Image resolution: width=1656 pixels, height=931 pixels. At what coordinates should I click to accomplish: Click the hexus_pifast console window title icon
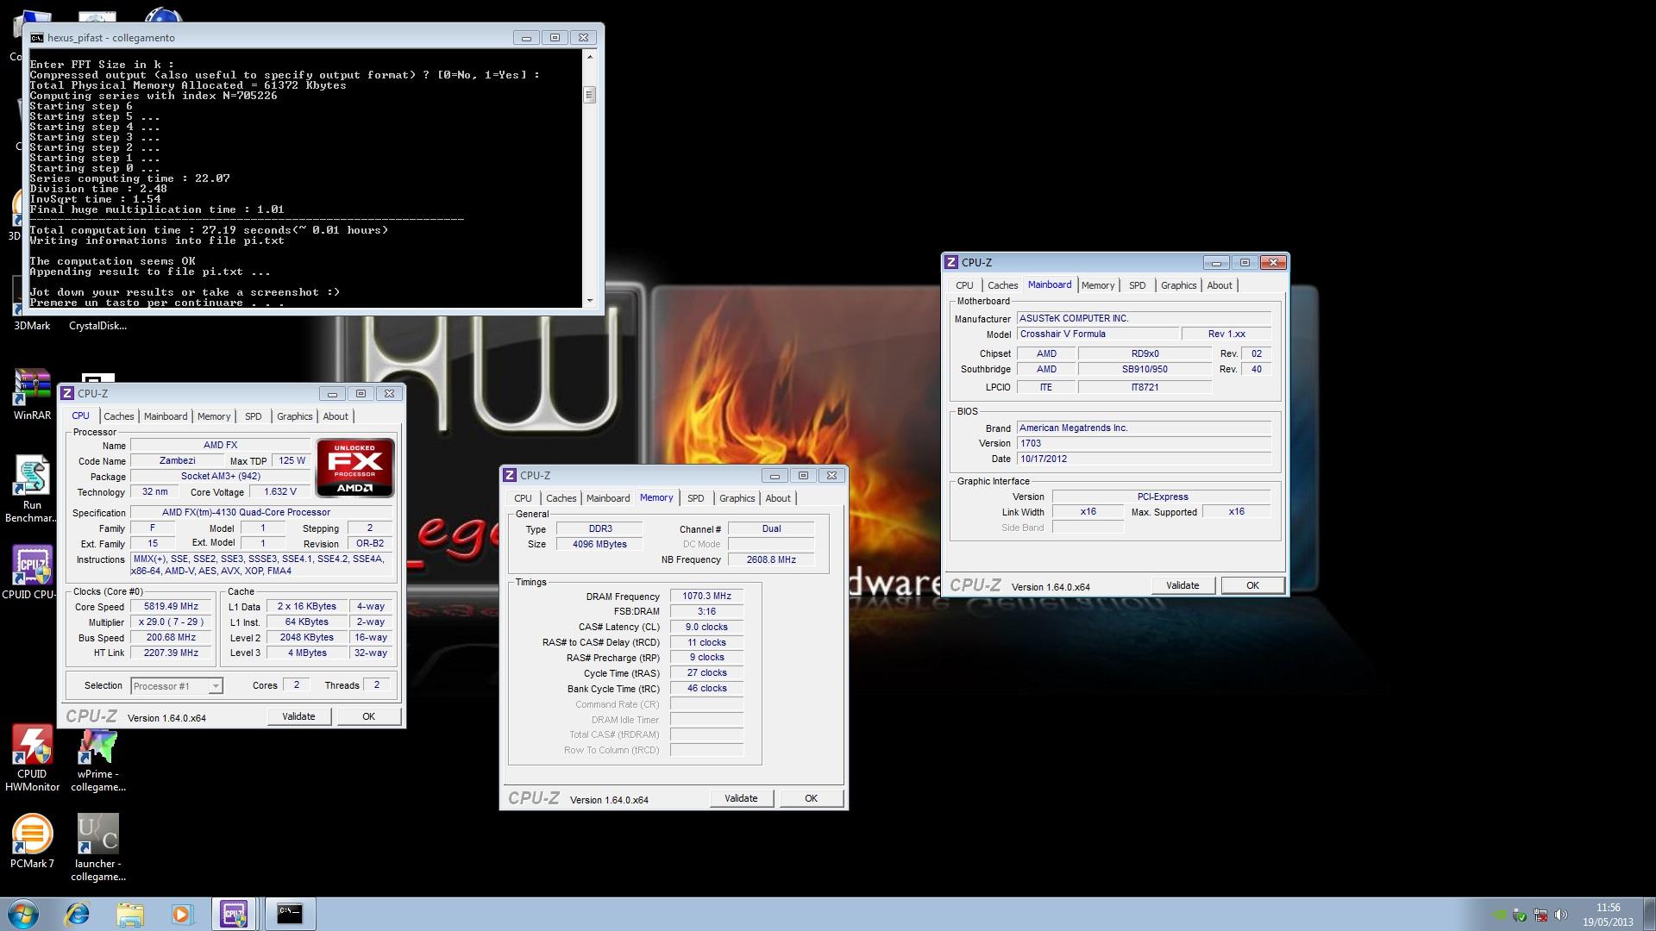37,38
